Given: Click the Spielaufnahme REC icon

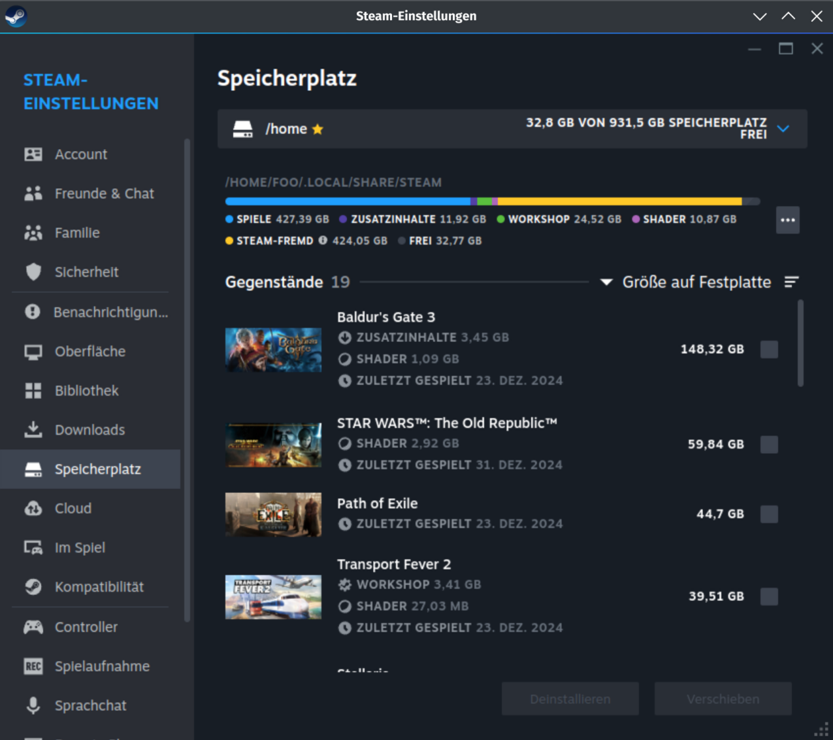Looking at the screenshot, I should pyautogui.click(x=33, y=665).
